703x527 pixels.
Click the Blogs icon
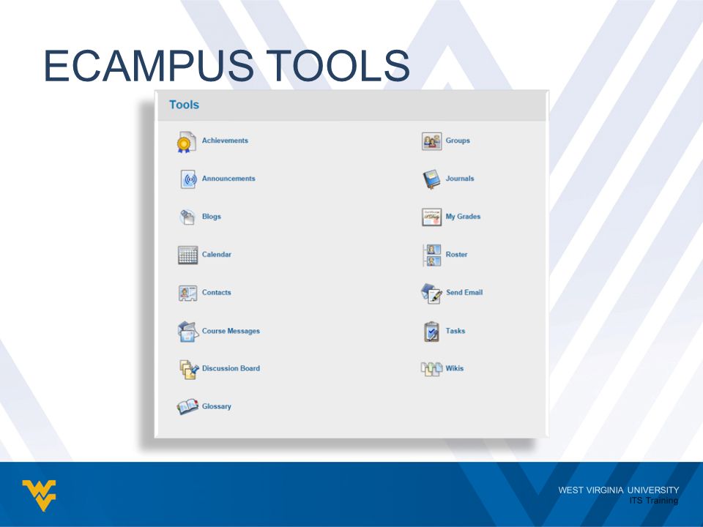click(x=187, y=217)
